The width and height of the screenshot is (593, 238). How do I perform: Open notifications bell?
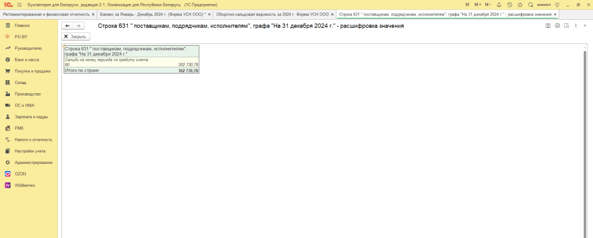[x=499, y=5]
